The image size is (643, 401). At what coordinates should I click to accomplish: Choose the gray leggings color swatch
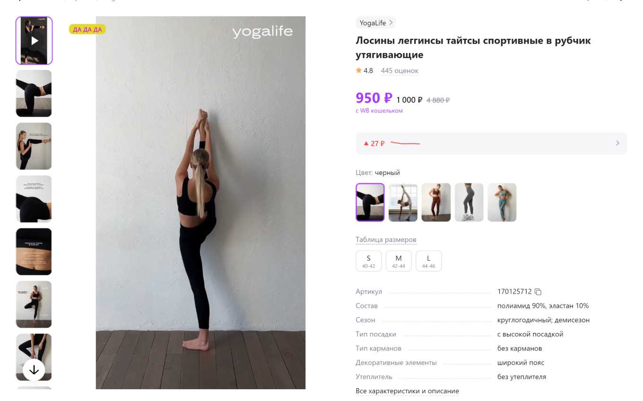tap(469, 202)
